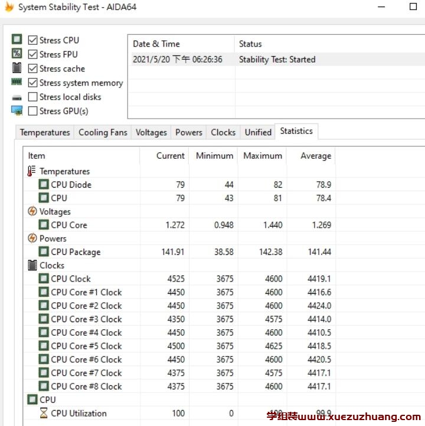Screen dimensions: 425x426
Task: Click the percent icon beside Stress FPU
Action: (17, 54)
